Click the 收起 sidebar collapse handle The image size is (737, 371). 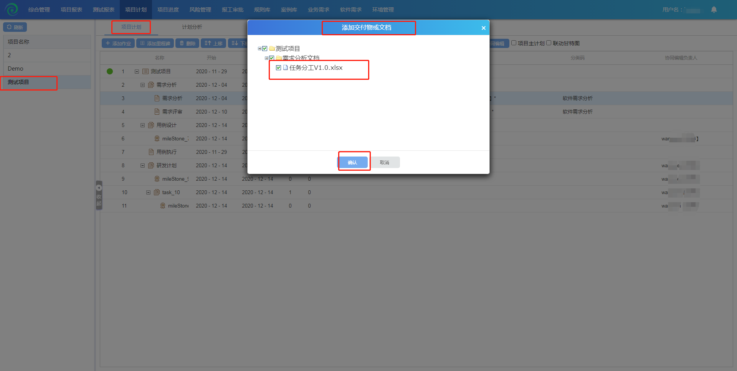coord(99,195)
